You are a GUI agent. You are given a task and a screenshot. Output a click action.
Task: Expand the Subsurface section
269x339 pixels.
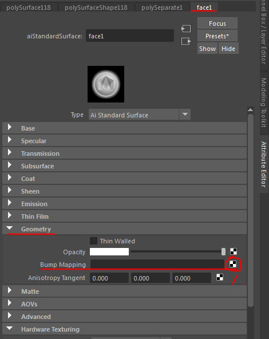pos(124,166)
